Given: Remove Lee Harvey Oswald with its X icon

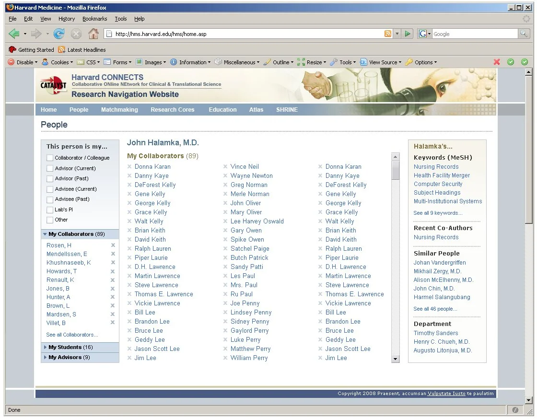Looking at the screenshot, I should [225, 221].
